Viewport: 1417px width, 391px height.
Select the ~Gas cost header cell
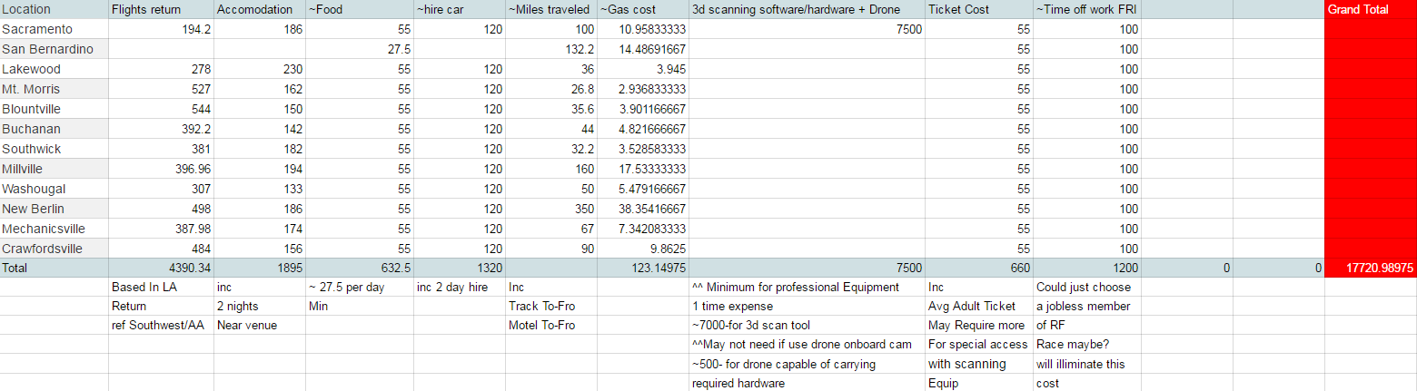pos(643,10)
